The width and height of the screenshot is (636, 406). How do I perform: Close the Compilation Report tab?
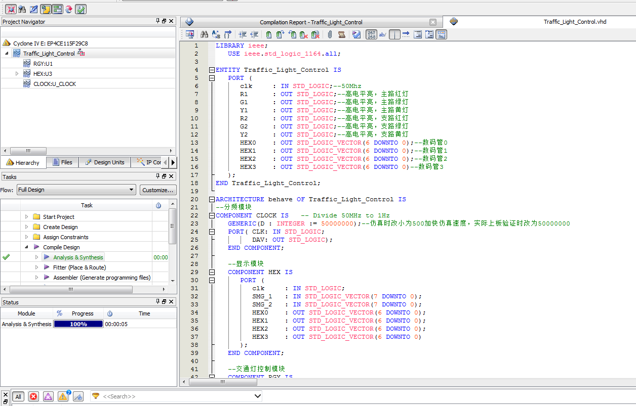coord(433,22)
